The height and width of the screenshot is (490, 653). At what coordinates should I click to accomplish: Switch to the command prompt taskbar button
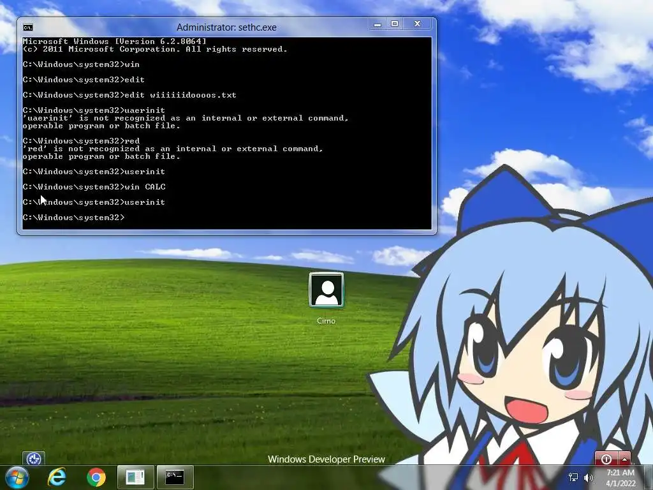click(175, 477)
